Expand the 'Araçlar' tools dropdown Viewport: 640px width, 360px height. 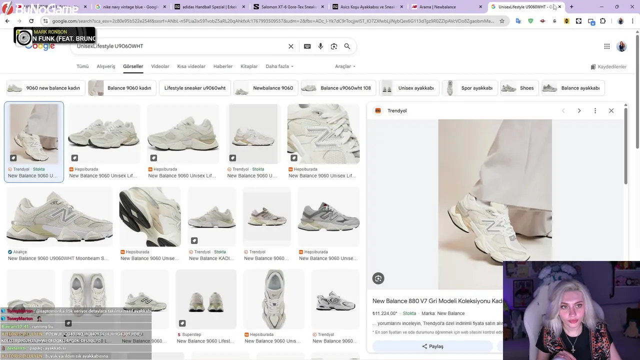[x=345, y=66]
